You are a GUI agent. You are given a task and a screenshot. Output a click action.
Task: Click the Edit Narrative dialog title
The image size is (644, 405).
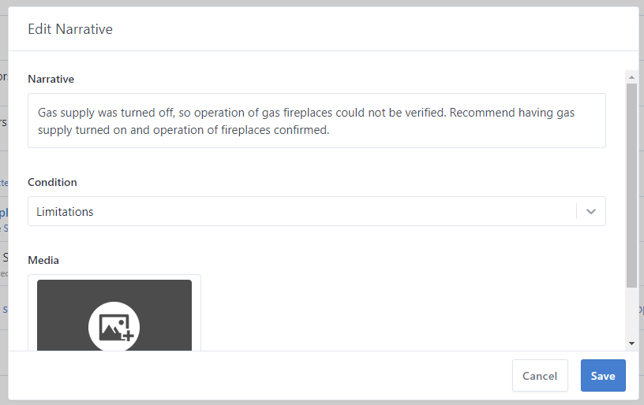click(70, 29)
